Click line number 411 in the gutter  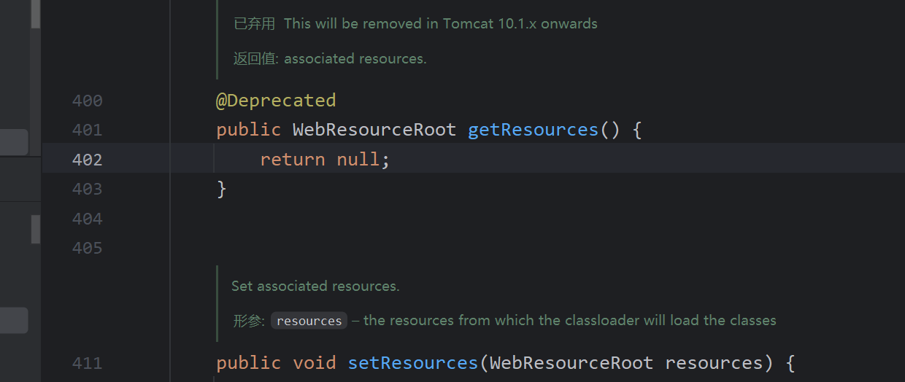87,363
